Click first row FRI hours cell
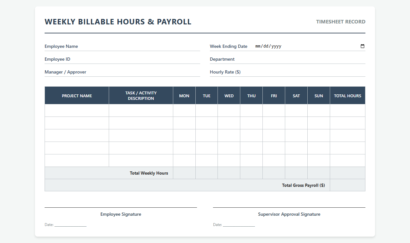Viewport: 410px width, 243px height. (x=274, y=110)
